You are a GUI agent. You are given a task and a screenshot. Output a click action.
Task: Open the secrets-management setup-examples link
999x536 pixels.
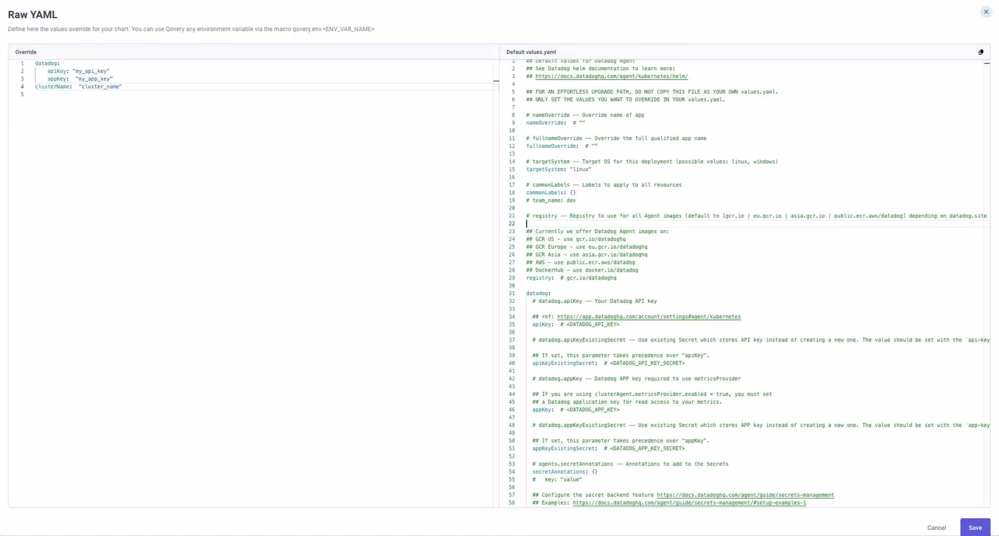coord(689,503)
